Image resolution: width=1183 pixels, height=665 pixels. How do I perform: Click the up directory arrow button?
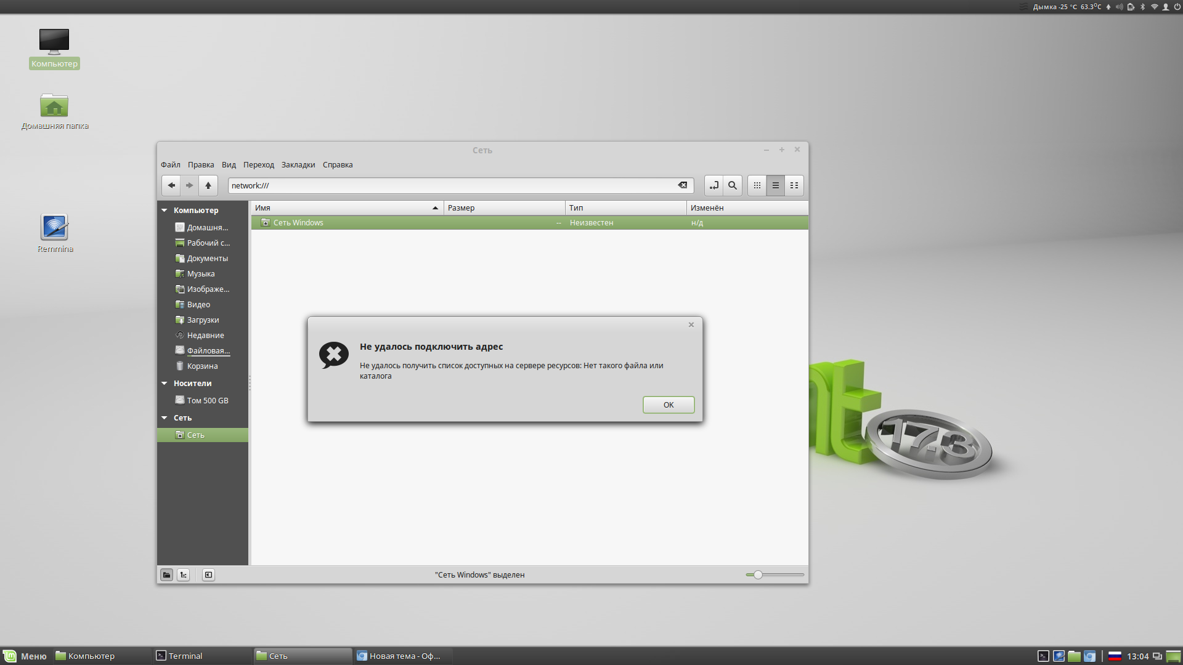click(208, 185)
